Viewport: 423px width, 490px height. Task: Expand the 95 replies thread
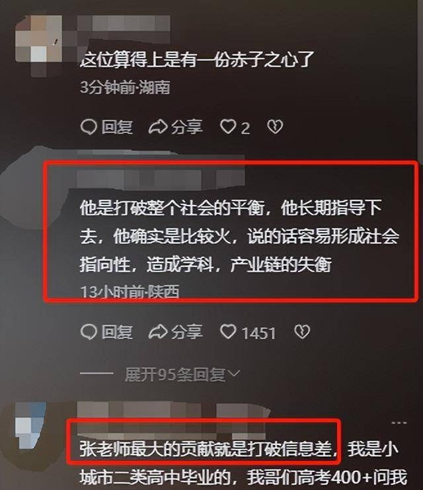pyautogui.click(x=182, y=374)
